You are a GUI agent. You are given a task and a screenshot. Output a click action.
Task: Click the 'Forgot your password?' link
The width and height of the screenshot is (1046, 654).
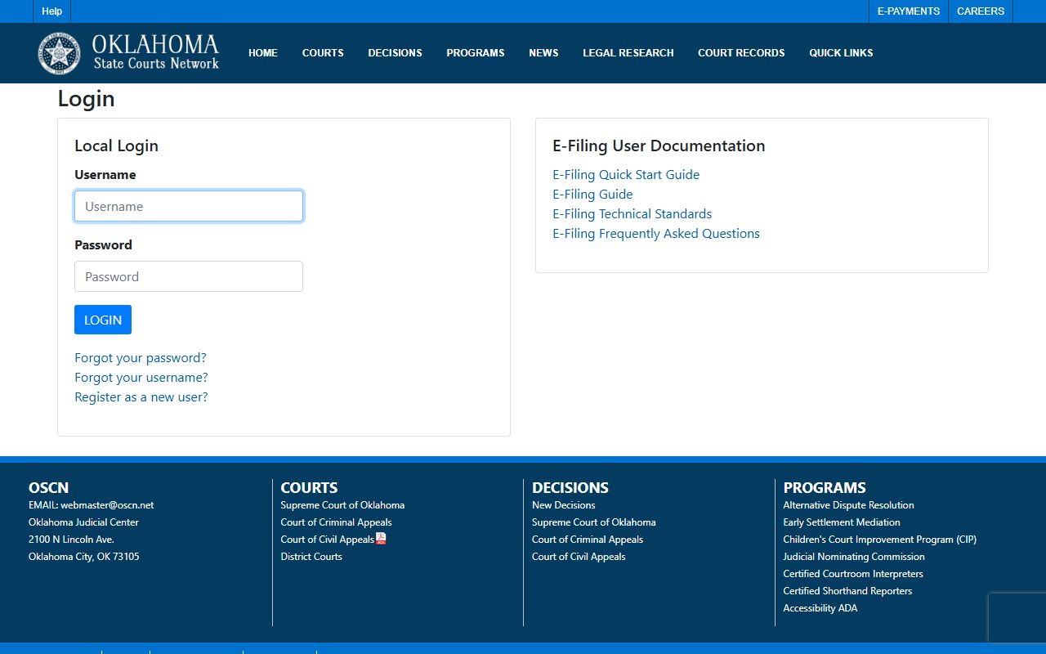141,358
